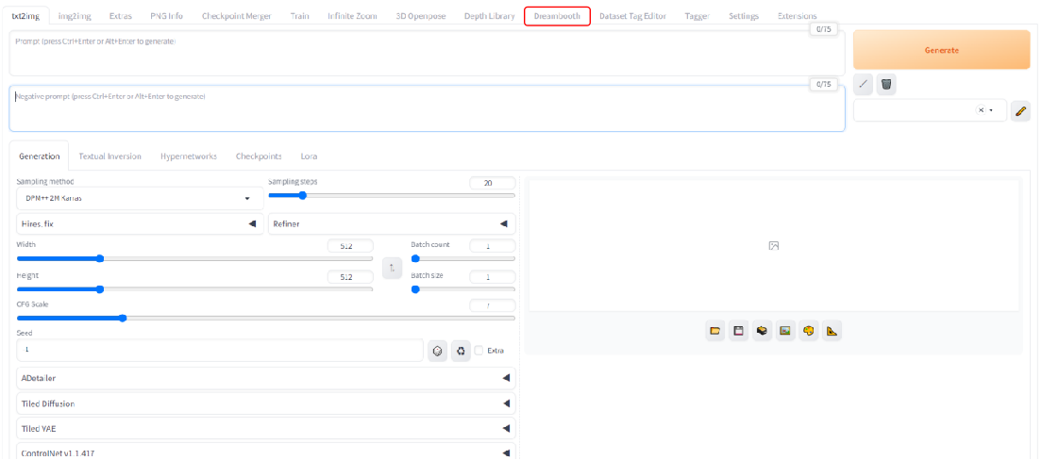
Task: Click inside the Negative prompt text box
Action: click(425, 111)
